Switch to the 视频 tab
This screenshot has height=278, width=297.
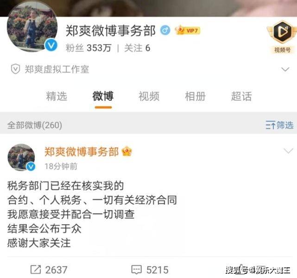pos(149,96)
